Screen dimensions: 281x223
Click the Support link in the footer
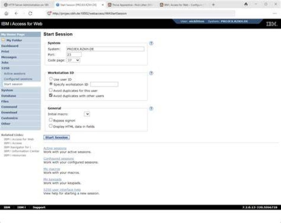[39, 207]
